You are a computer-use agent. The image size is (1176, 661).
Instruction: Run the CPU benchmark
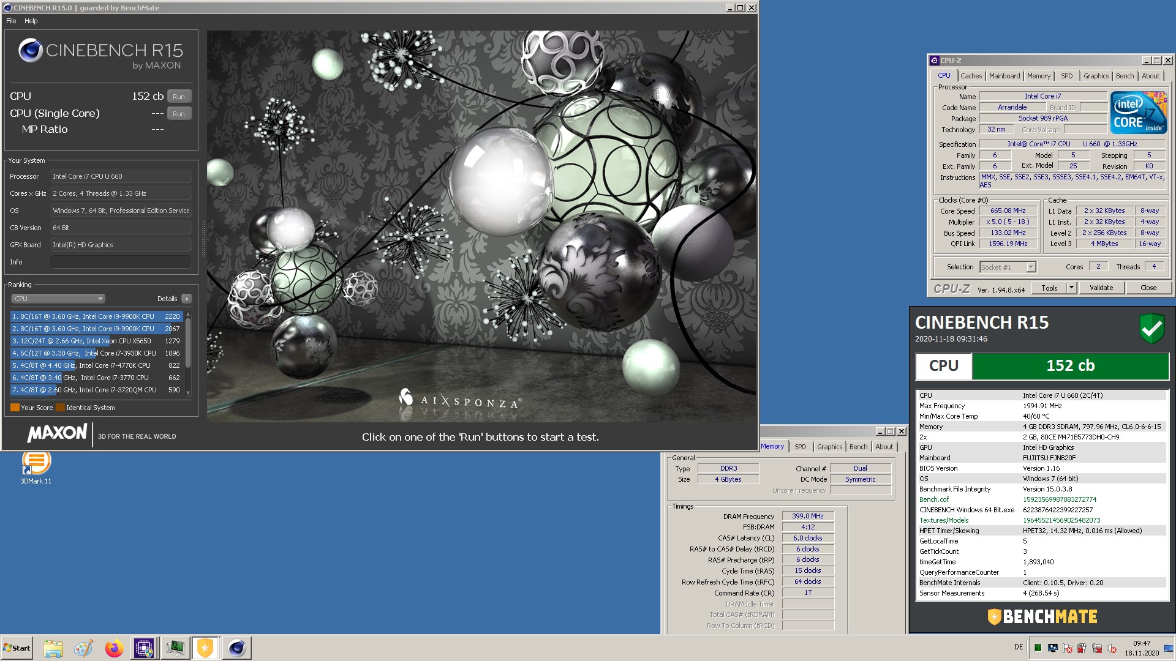tap(179, 97)
